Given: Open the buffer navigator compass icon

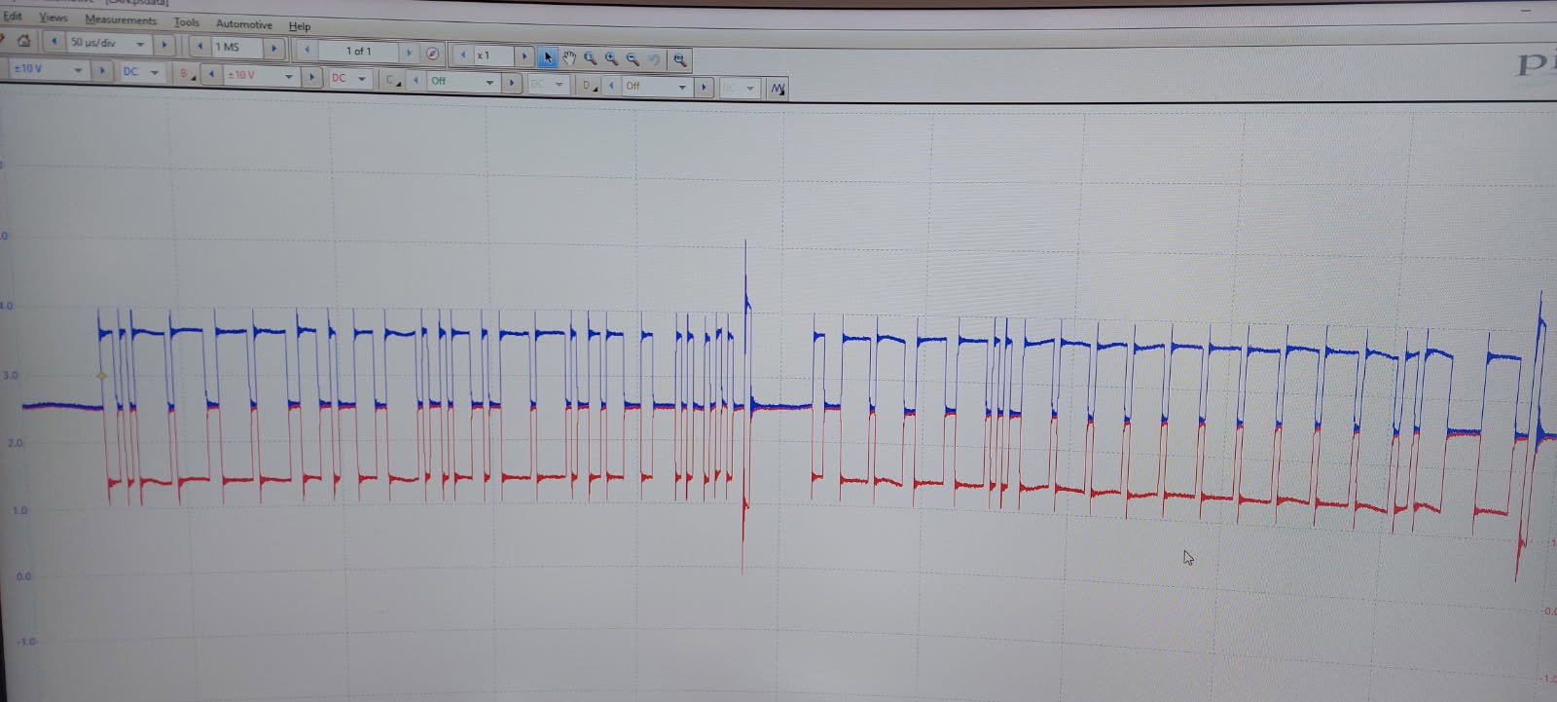Looking at the screenshot, I should [x=432, y=54].
